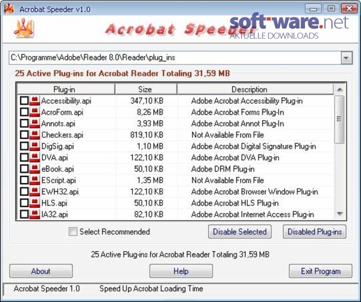Sort by the Size column header
361x302 pixels.
pyautogui.click(x=145, y=89)
